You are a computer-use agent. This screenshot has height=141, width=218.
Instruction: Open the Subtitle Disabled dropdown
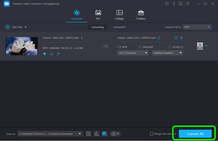tap(167, 53)
